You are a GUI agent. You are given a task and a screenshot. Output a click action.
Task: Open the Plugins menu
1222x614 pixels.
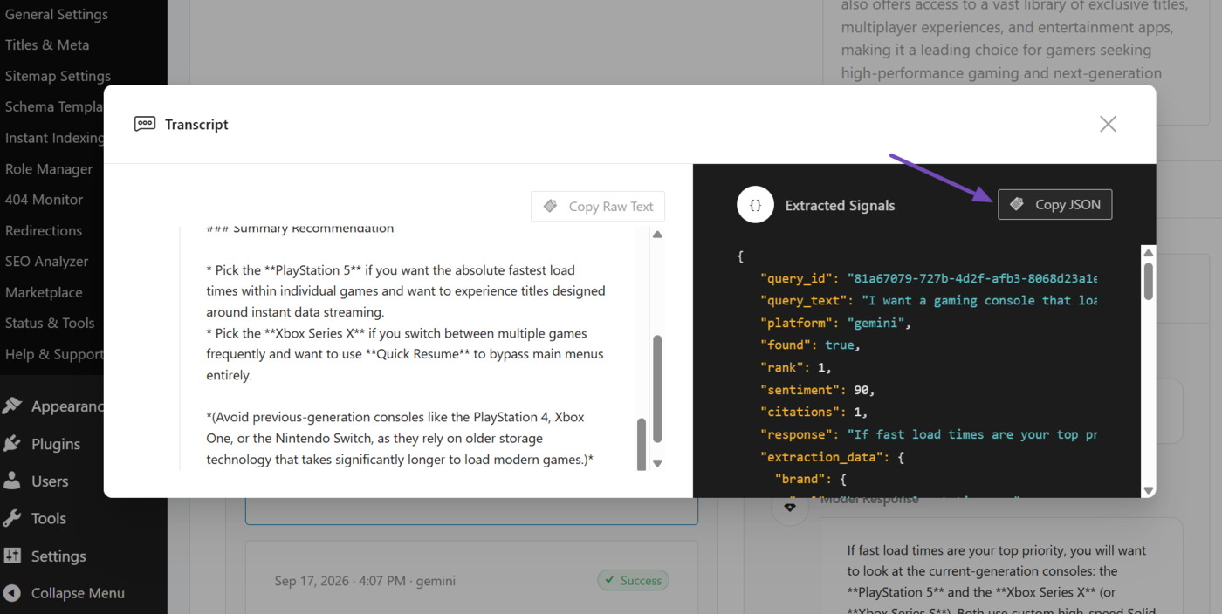point(56,444)
